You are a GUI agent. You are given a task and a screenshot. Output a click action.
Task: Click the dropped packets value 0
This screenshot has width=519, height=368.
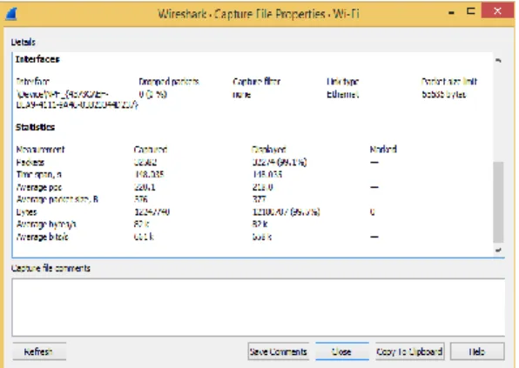click(x=152, y=95)
